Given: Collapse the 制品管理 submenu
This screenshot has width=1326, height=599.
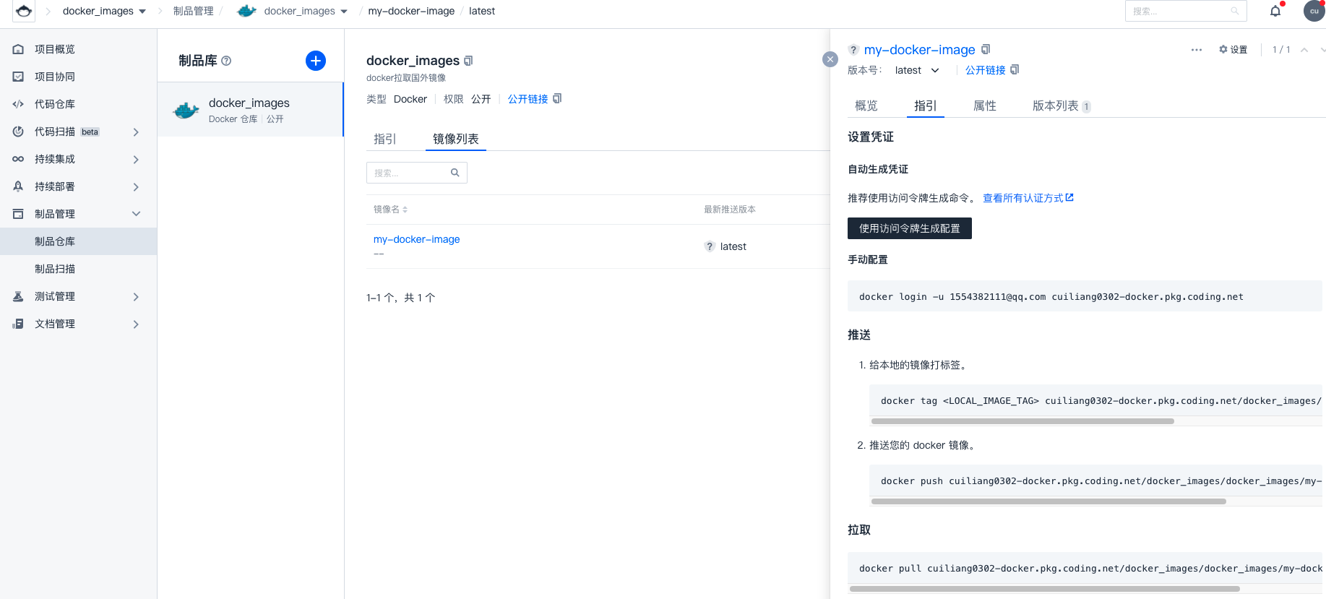Looking at the screenshot, I should (136, 214).
